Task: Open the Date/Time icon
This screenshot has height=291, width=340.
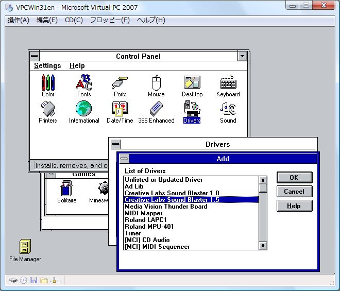Action: 120,112
